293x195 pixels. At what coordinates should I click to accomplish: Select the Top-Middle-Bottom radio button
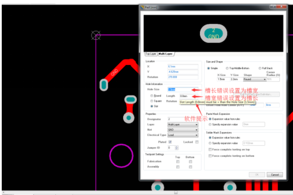pyautogui.click(x=227, y=68)
